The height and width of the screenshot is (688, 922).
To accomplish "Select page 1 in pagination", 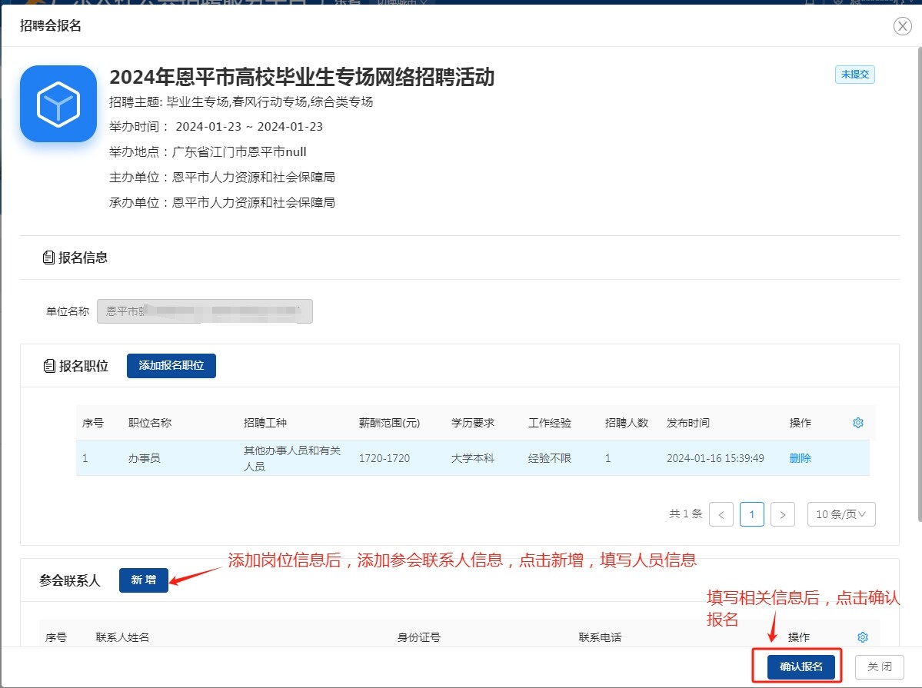I will (751, 514).
